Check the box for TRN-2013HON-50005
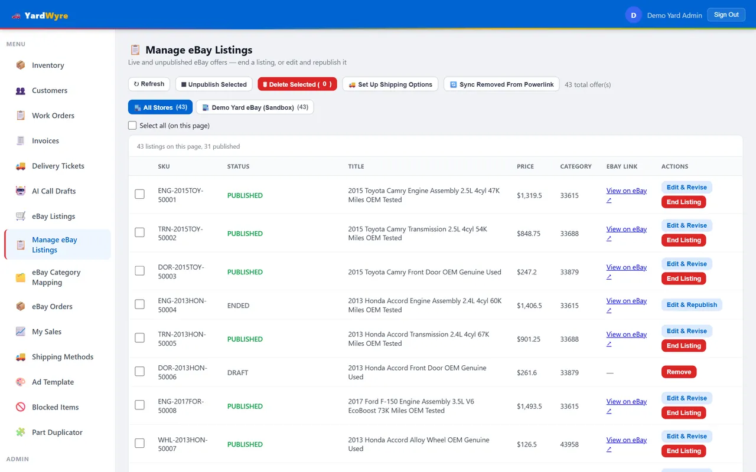This screenshot has height=472, width=756. click(x=139, y=338)
